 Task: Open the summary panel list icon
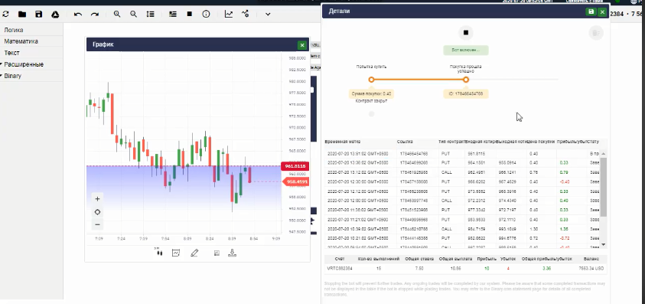(x=173, y=14)
